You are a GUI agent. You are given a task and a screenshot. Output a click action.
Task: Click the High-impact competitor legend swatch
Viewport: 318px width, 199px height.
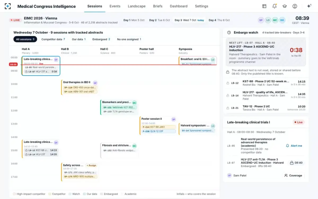coord(14,194)
